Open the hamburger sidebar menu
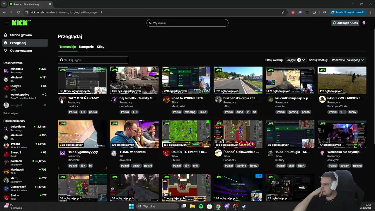Screen dimensions: 375x211 [6, 23]
